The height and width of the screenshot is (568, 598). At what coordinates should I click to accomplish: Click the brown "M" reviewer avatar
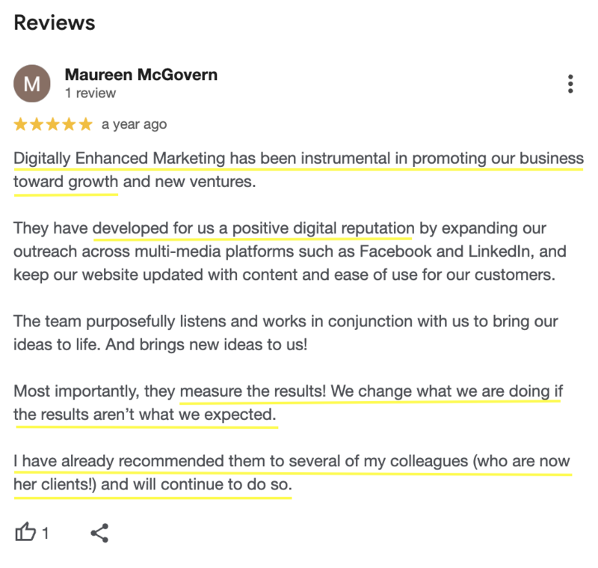(x=32, y=84)
